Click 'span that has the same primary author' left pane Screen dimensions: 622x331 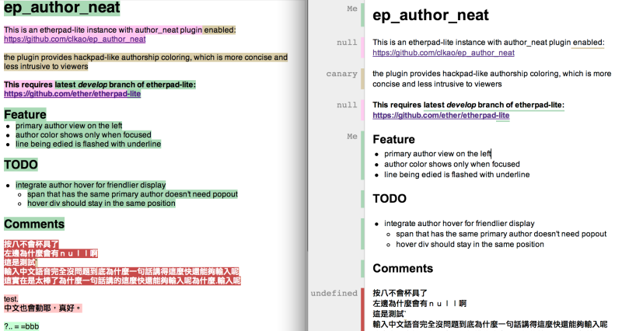point(132,194)
